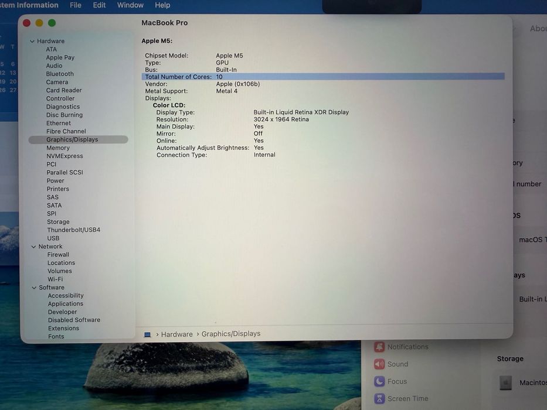
Task: Select Locations under Network
Action: tap(61, 263)
